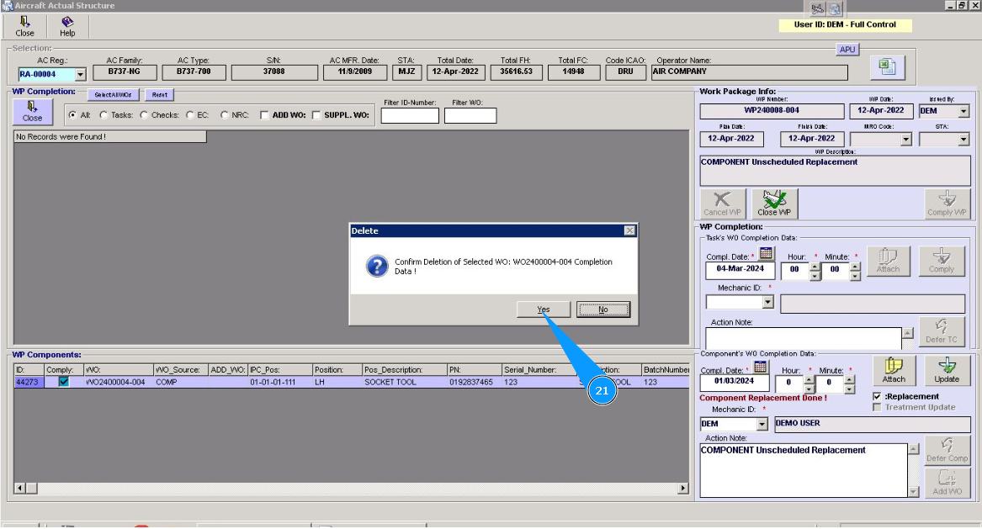Open the MRO Code dropdown
This screenshot has height=529, width=982.
click(x=905, y=140)
